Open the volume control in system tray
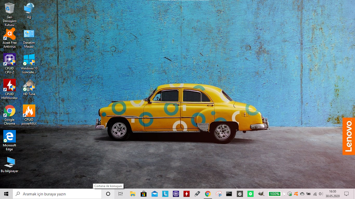 pyautogui.click(x=321, y=194)
